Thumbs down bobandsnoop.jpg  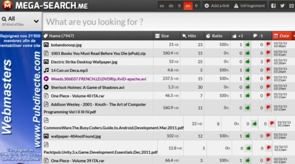tap(268, 44)
